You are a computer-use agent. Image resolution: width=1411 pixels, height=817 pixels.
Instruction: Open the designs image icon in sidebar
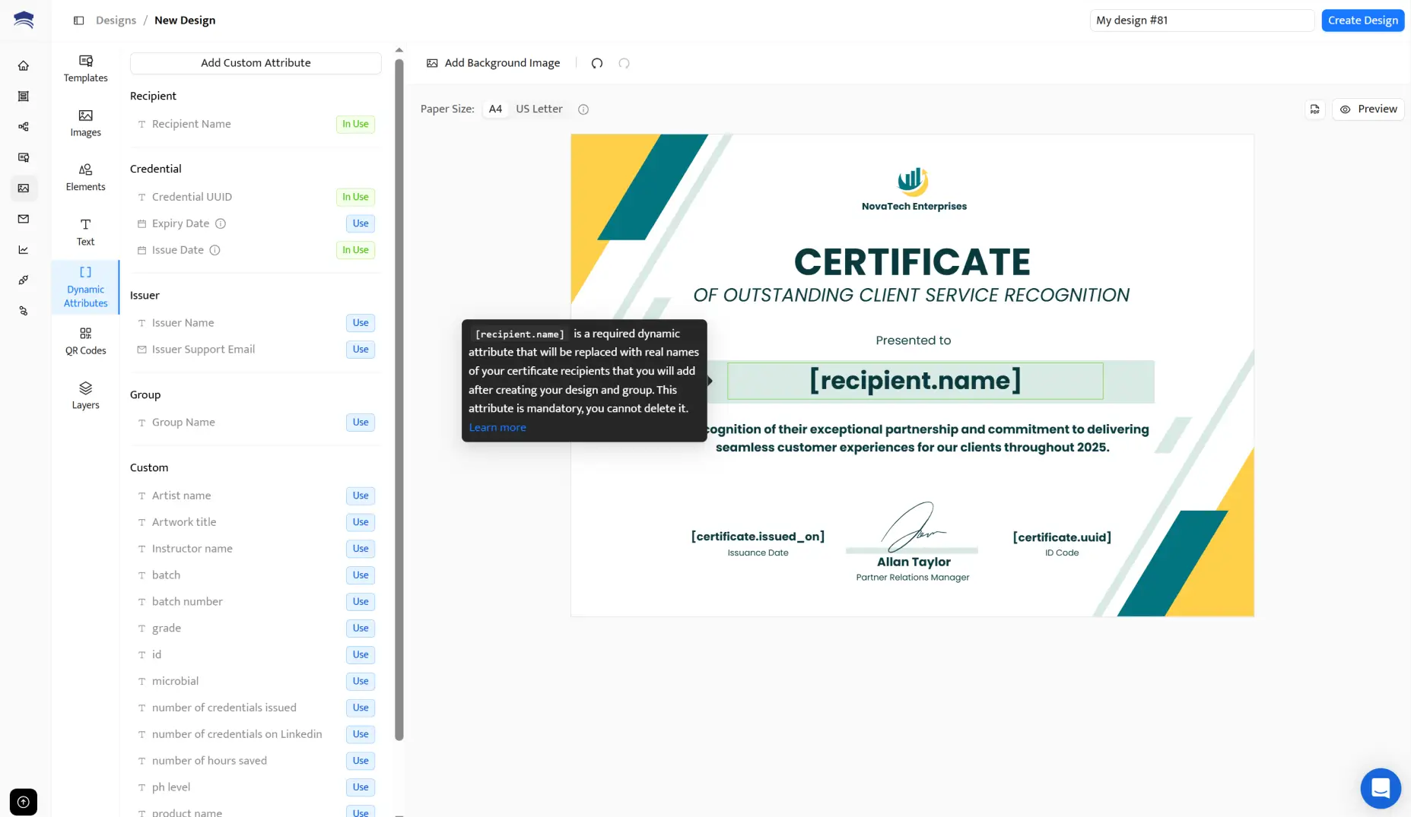(x=24, y=188)
